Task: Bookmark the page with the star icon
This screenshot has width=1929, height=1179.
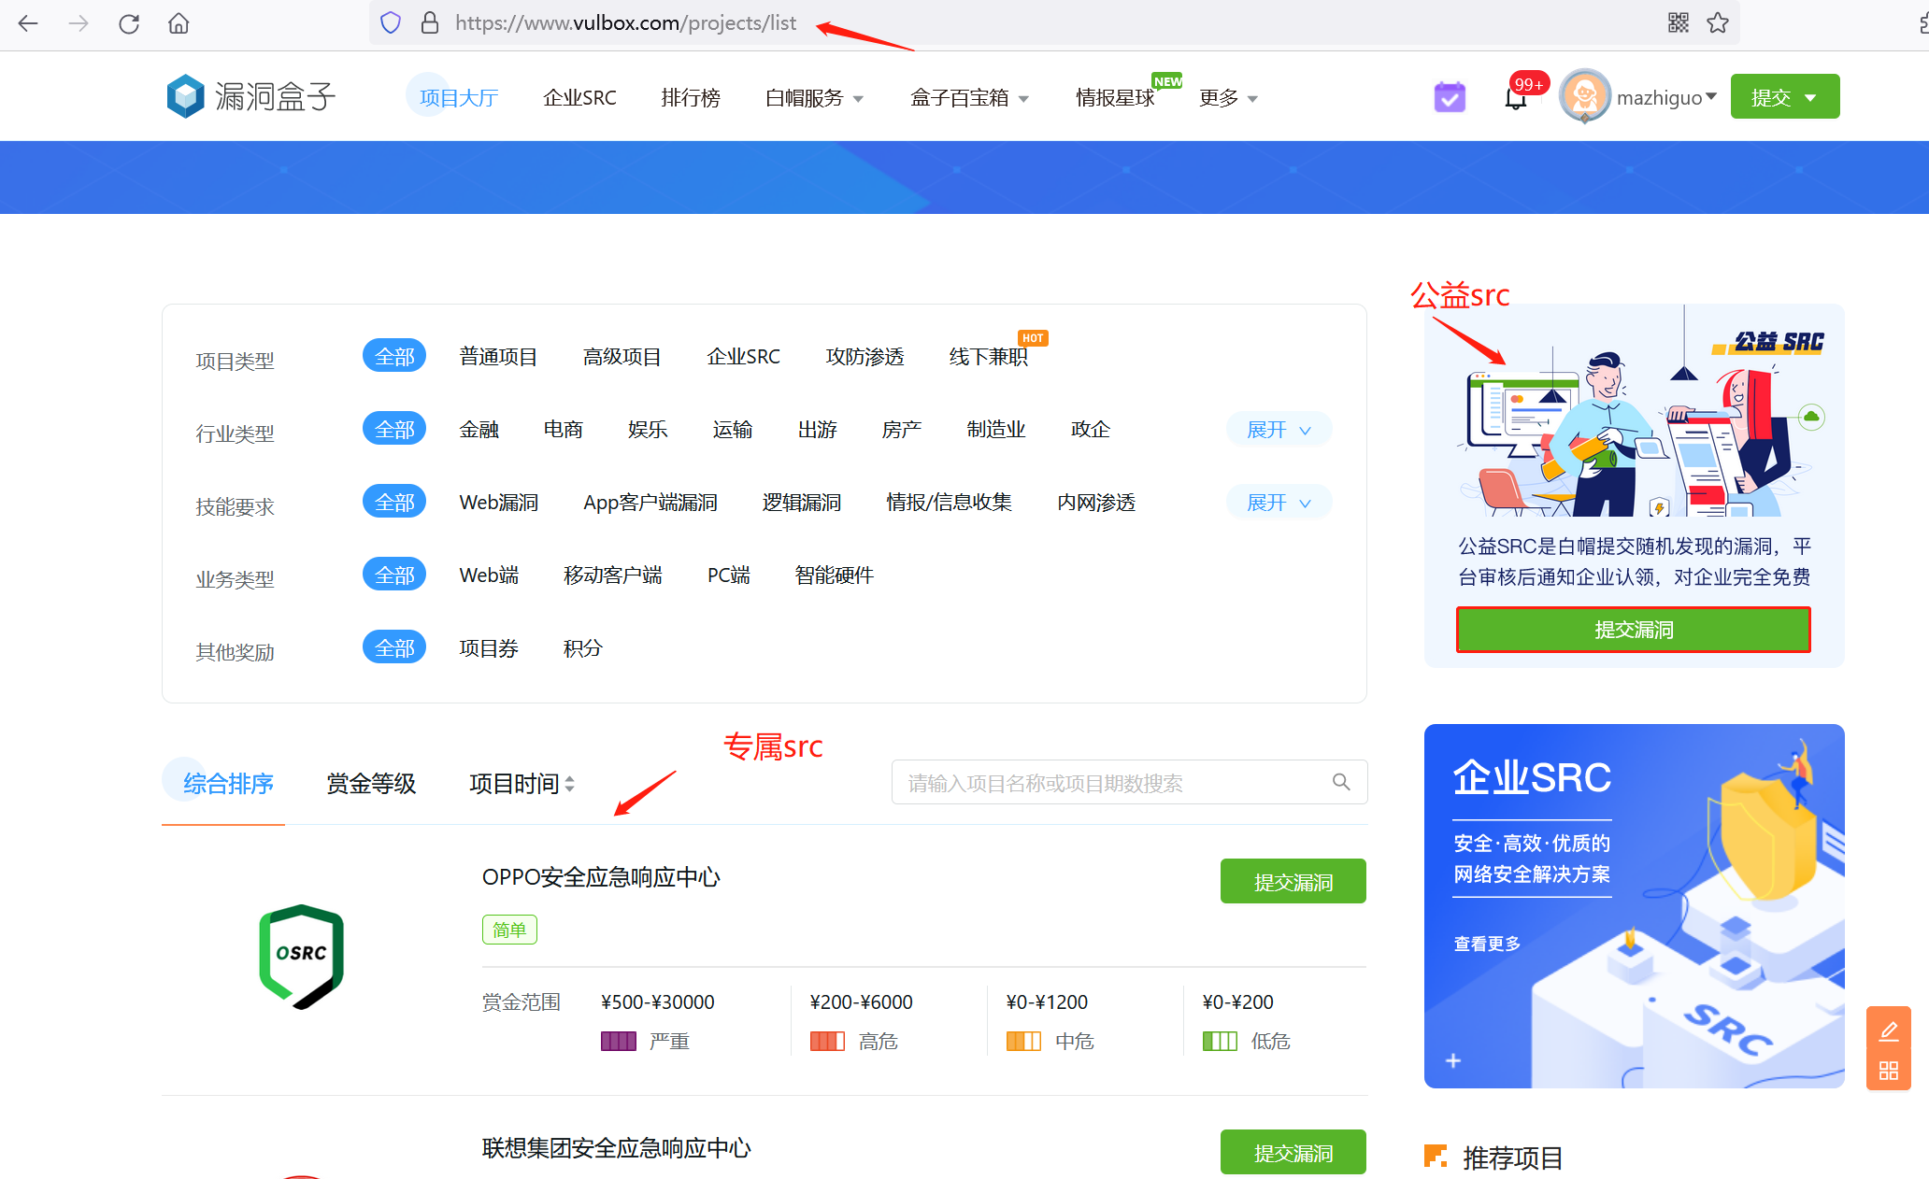Action: (1718, 22)
